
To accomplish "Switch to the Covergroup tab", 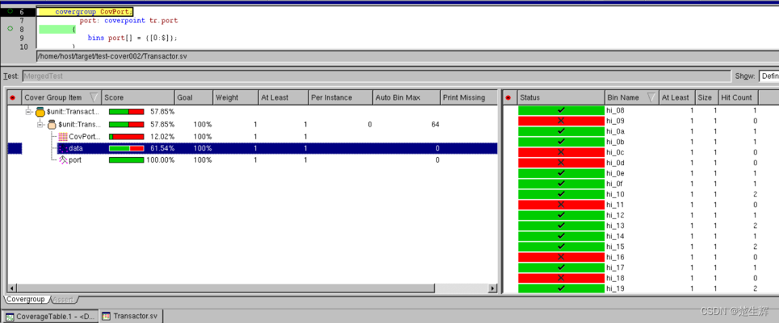I will coord(25,300).
